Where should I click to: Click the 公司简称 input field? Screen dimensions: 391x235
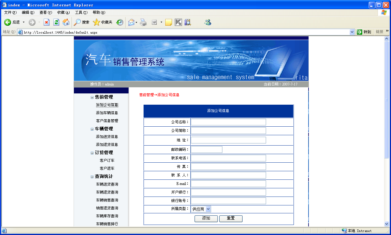228,131
